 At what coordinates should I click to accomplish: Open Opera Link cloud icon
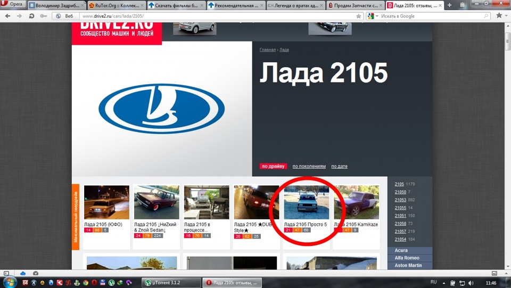click(23, 273)
